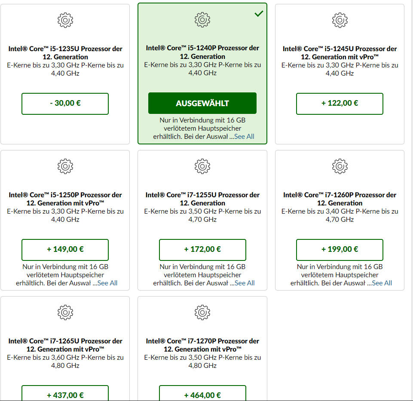This screenshot has height=401, width=413.
Task: Select the i5-1235U for - 30,00 €
Action: click(x=65, y=104)
